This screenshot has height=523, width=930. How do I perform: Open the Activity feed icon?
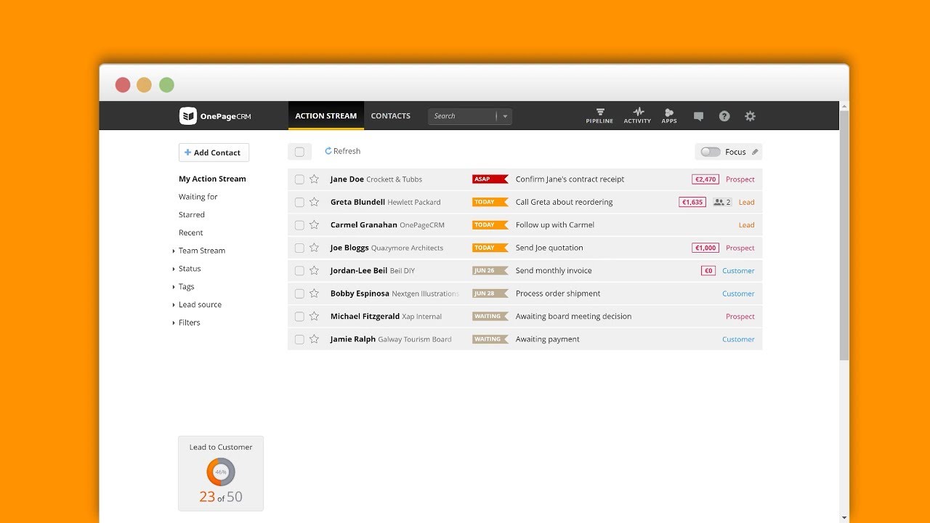tap(637, 115)
